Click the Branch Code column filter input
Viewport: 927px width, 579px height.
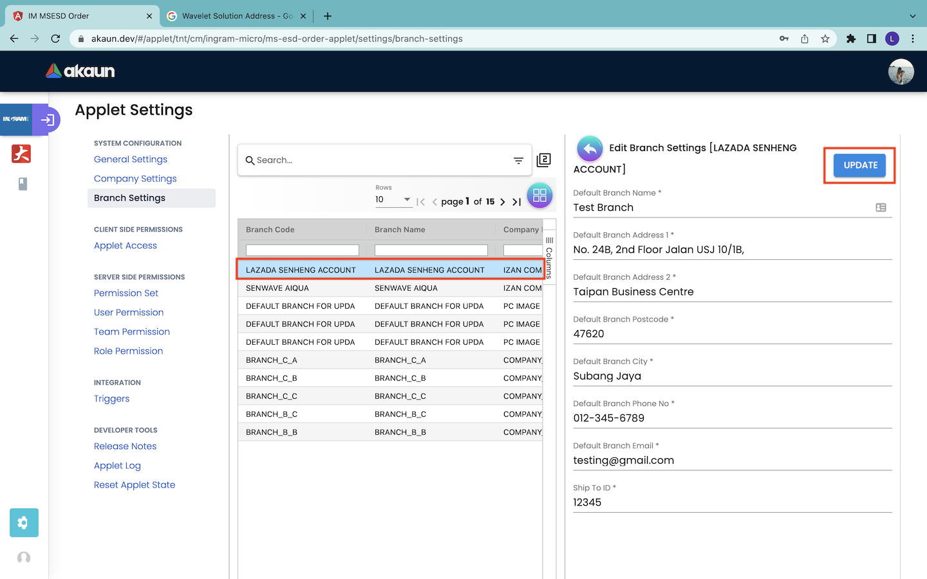coord(302,250)
